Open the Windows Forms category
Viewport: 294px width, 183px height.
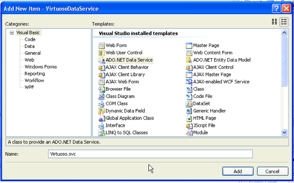tap(41, 67)
